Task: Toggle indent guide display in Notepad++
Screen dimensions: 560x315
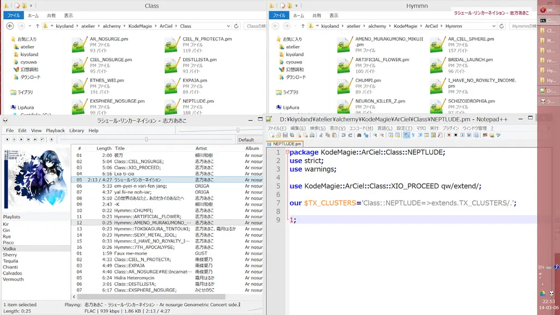Action: tap(420, 136)
